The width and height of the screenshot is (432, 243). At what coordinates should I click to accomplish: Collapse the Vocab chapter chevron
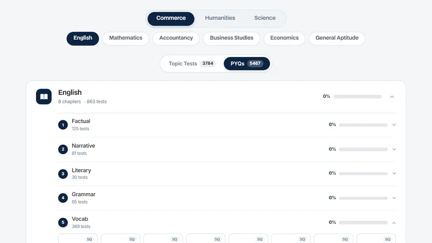click(394, 223)
